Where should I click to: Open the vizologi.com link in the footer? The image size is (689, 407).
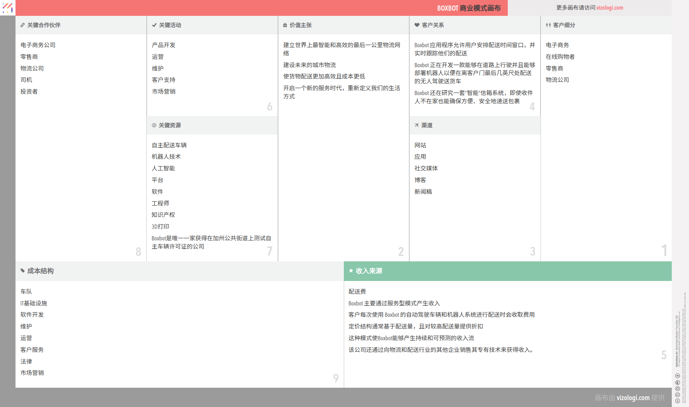click(x=633, y=398)
